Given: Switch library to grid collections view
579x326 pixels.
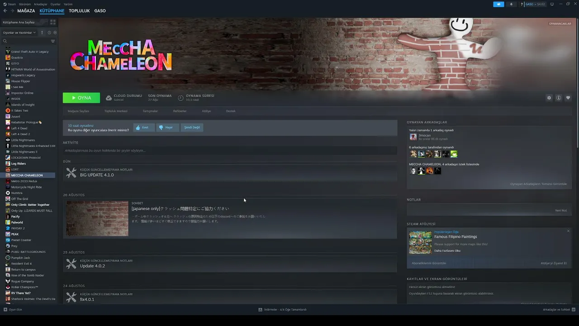Looking at the screenshot, I should (53, 22).
